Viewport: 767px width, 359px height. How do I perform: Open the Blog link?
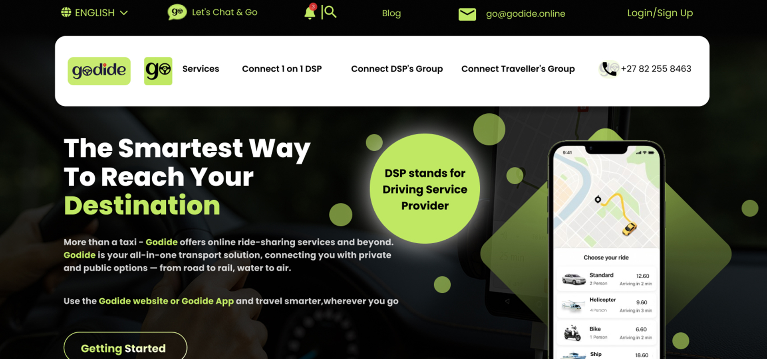click(x=391, y=13)
